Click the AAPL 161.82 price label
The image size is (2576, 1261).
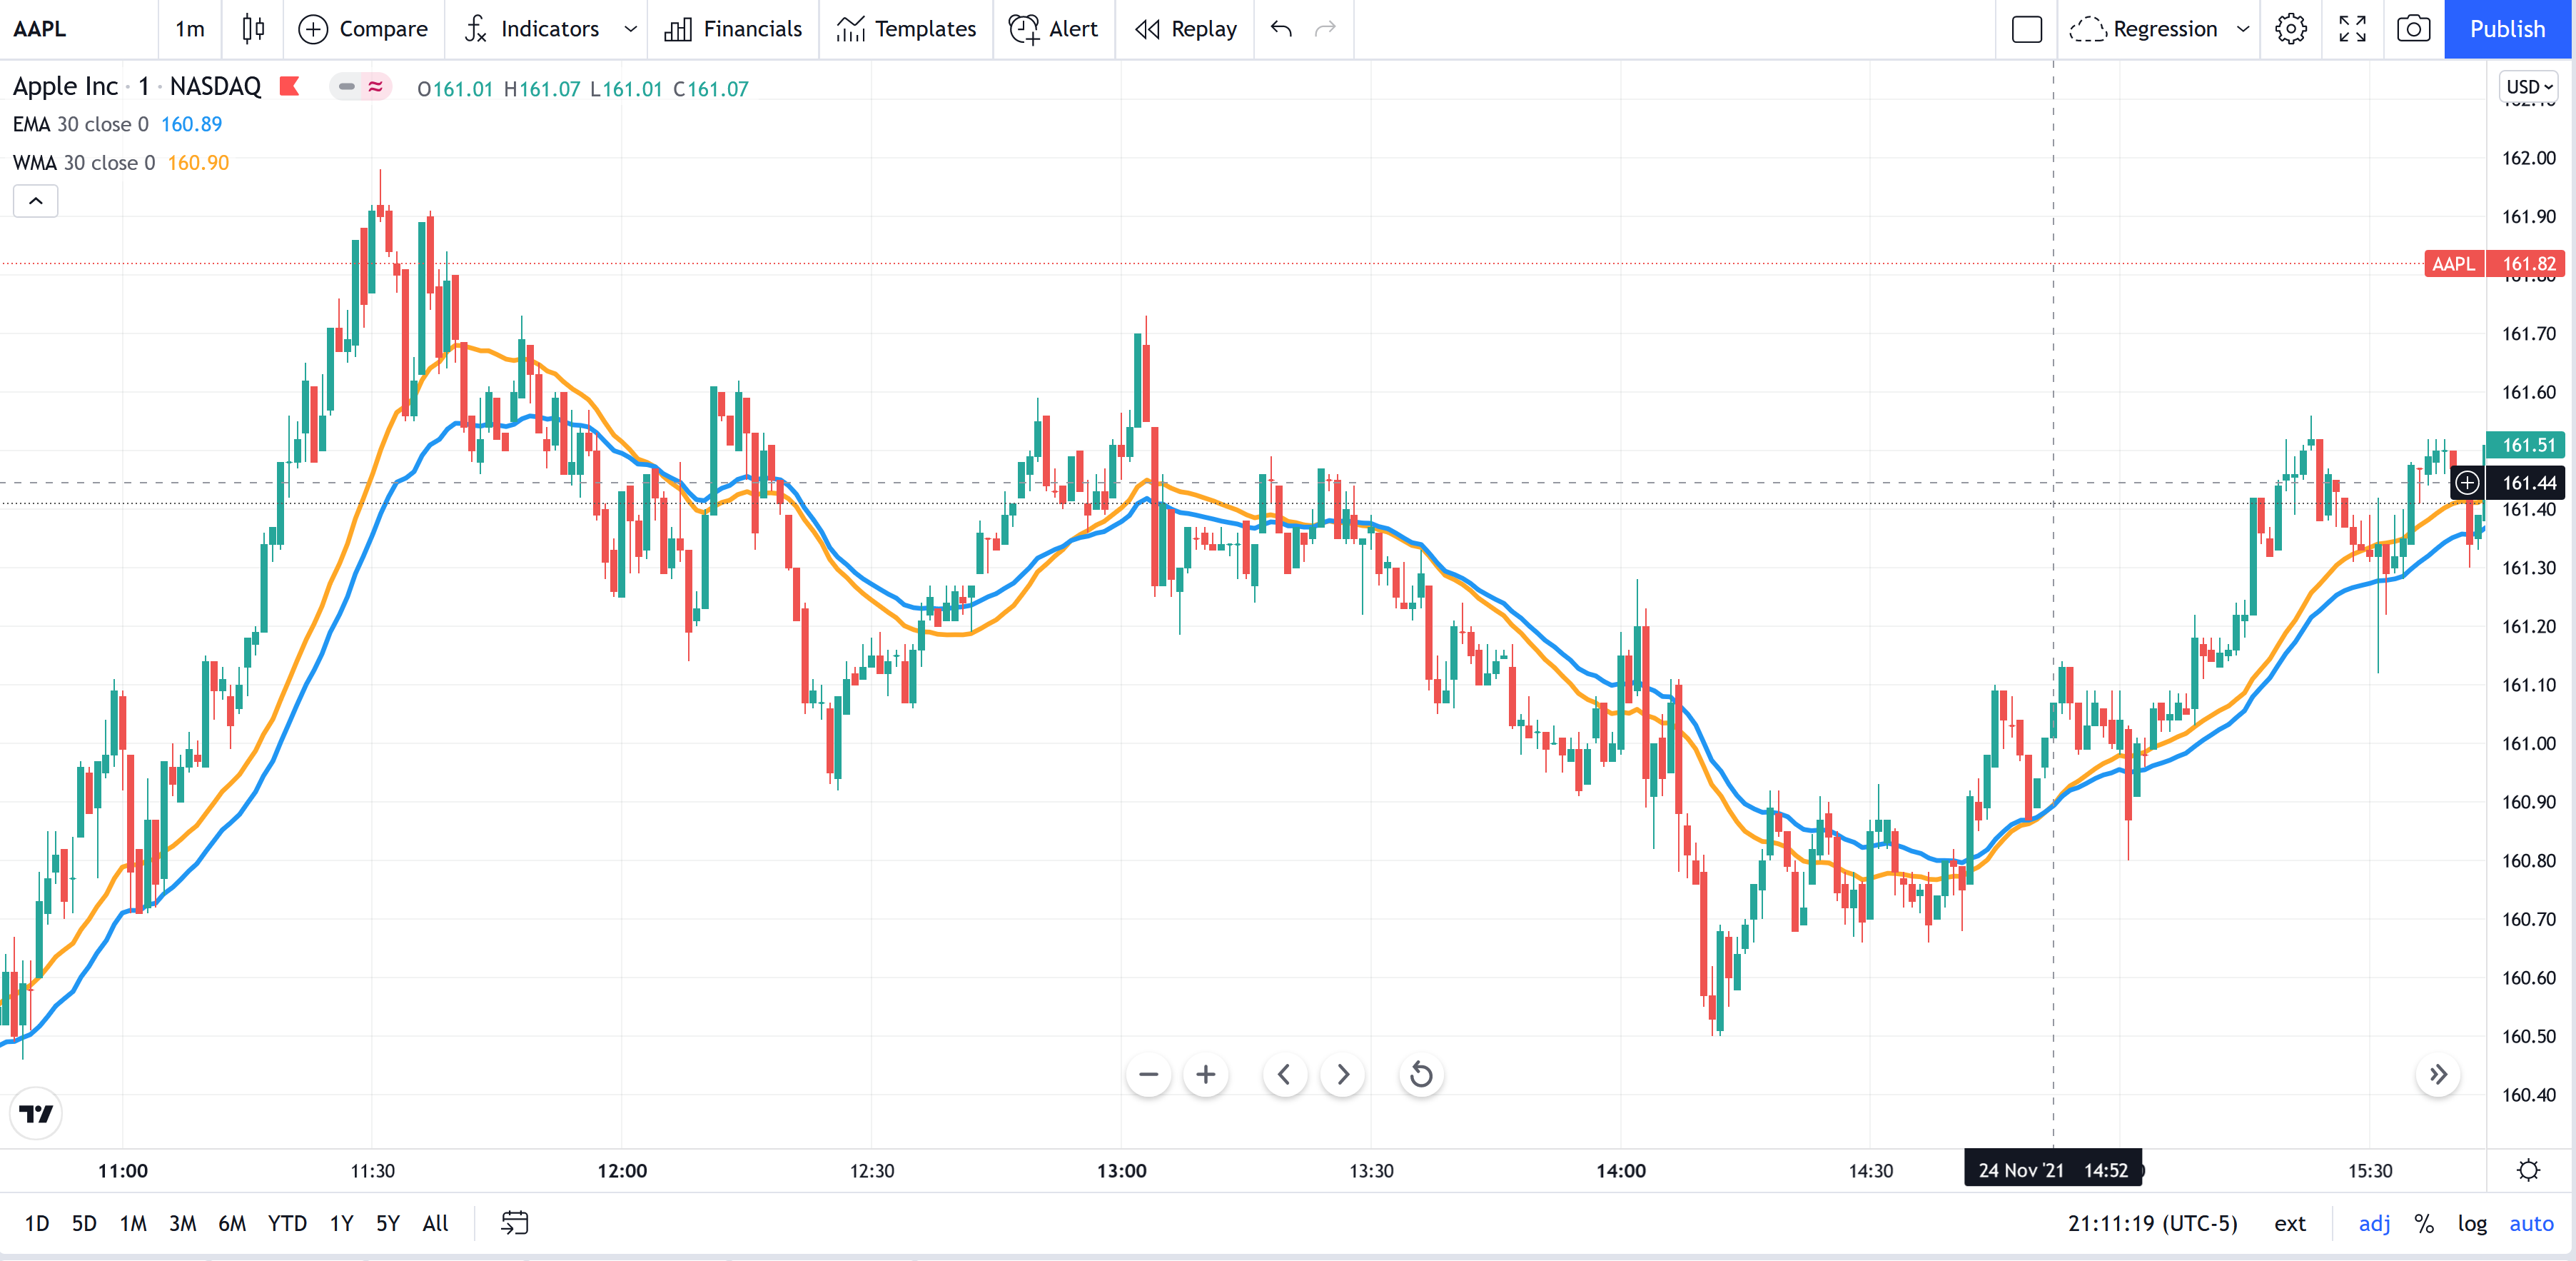pyautogui.click(x=2494, y=264)
